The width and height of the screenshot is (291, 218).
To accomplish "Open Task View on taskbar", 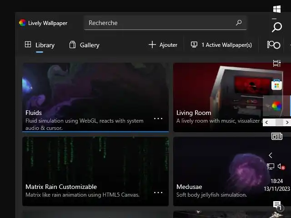I will point(277,64).
